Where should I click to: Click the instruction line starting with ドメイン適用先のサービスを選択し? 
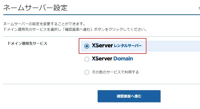(x=75, y=29)
